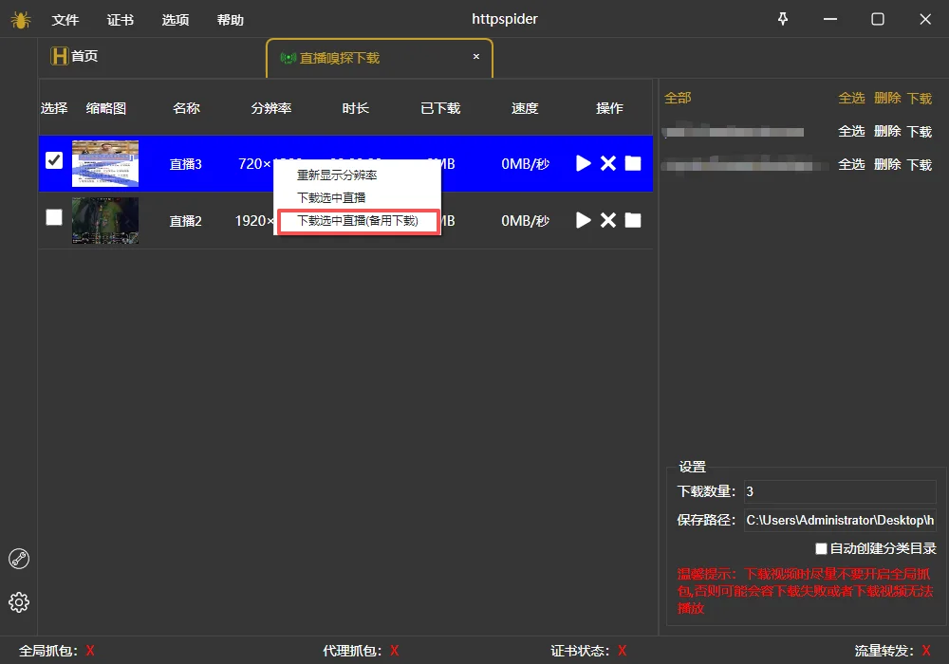Image resolution: width=949 pixels, height=664 pixels.
Task: Open the 直播3 thumbnail
Action: 105,163
